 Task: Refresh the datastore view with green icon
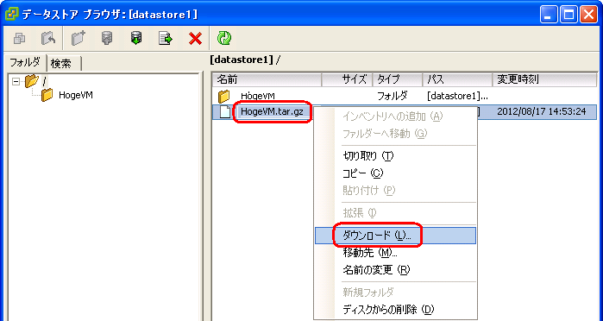pyautogui.click(x=224, y=38)
